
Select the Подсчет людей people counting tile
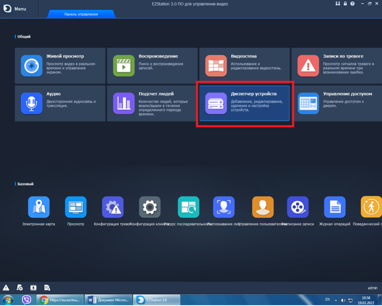152,103
